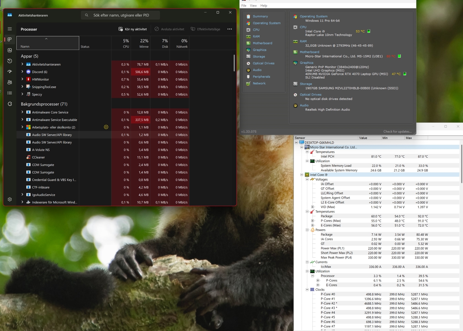
Task: Click the HWMonitor sensor list vertical scrollbar
Action: pos(462,164)
